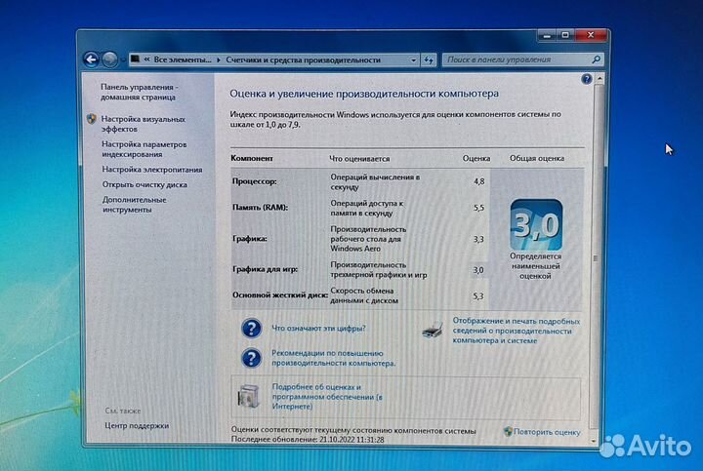Open 'Подробнее об оценках и программном обеспечении'
The width and height of the screenshot is (703, 471).
tap(327, 396)
